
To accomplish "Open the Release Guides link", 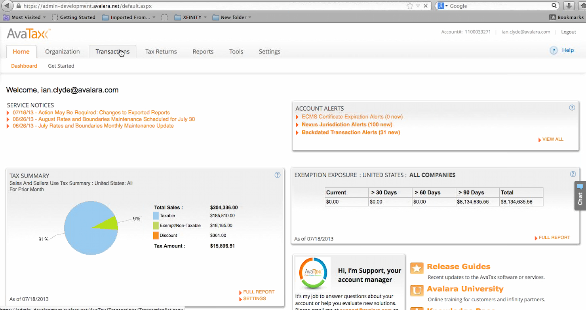I will coord(459,267).
